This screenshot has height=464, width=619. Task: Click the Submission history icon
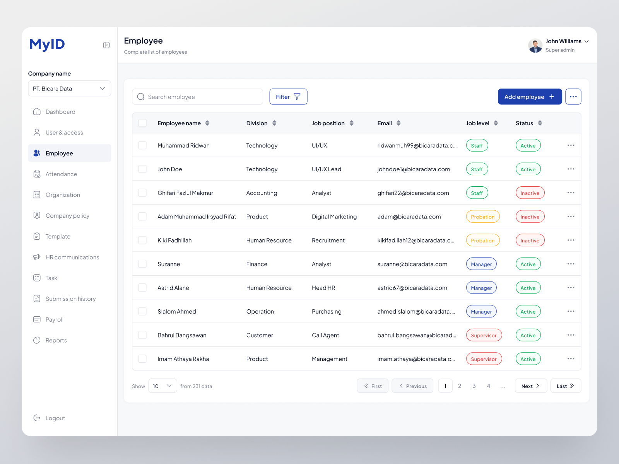[x=37, y=299]
